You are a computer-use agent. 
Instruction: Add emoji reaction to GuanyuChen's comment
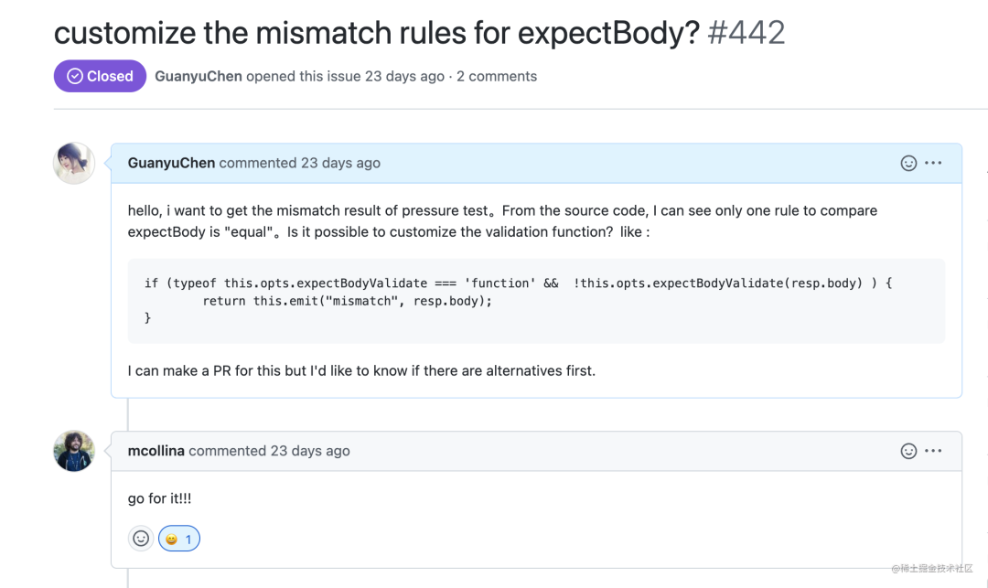908,163
